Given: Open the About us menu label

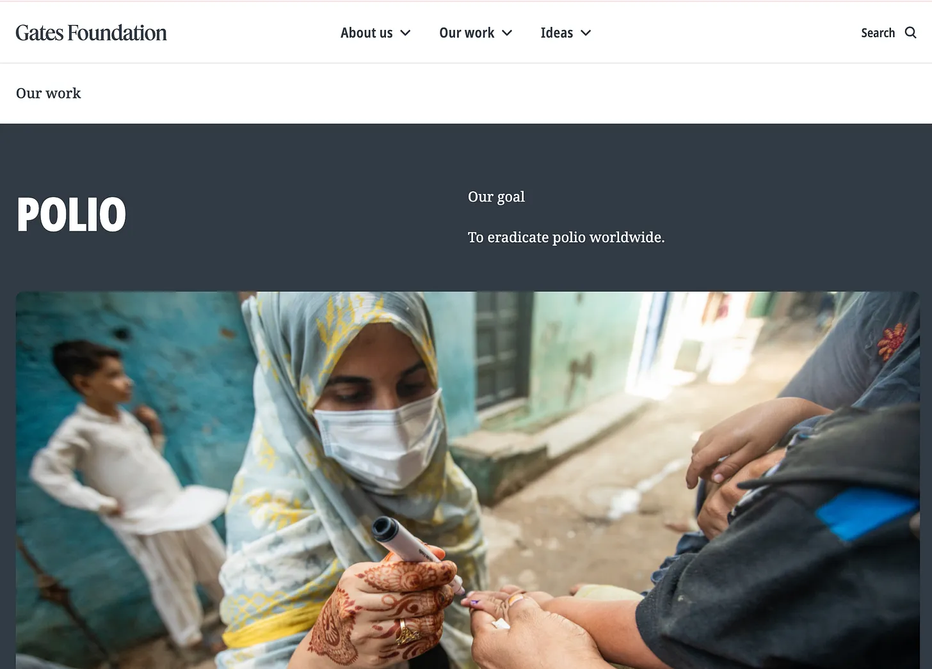Looking at the screenshot, I should (366, 33).
